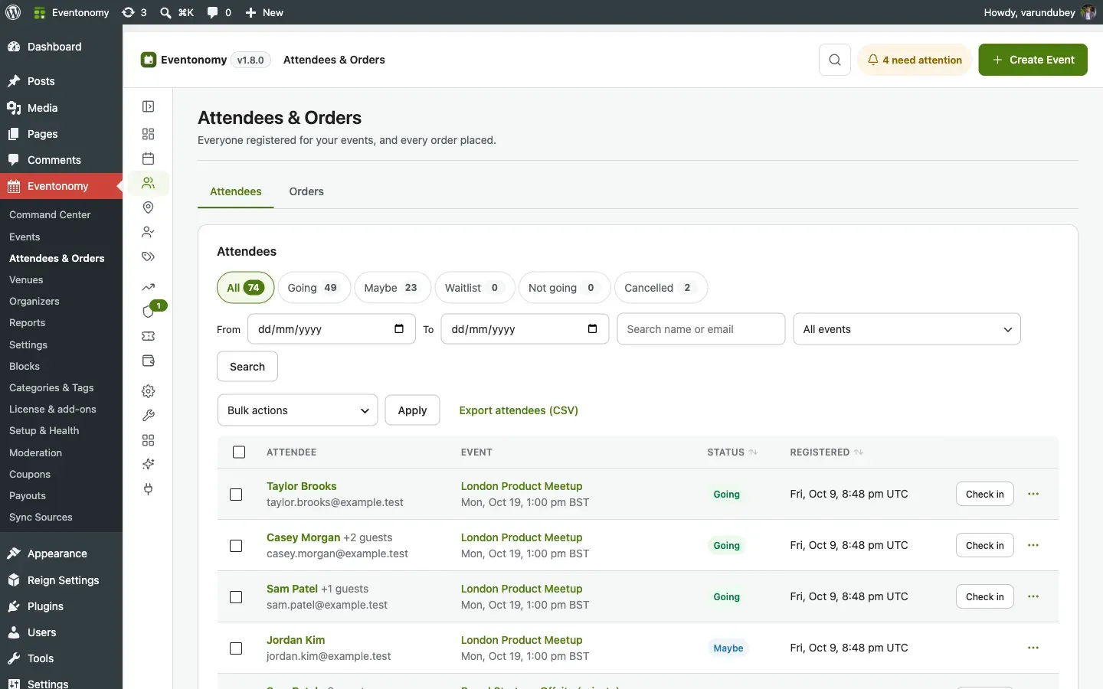Check in Casey Morgan
Image resolution: width=1103 pixels, height=689 pixels.
(985, 545)
